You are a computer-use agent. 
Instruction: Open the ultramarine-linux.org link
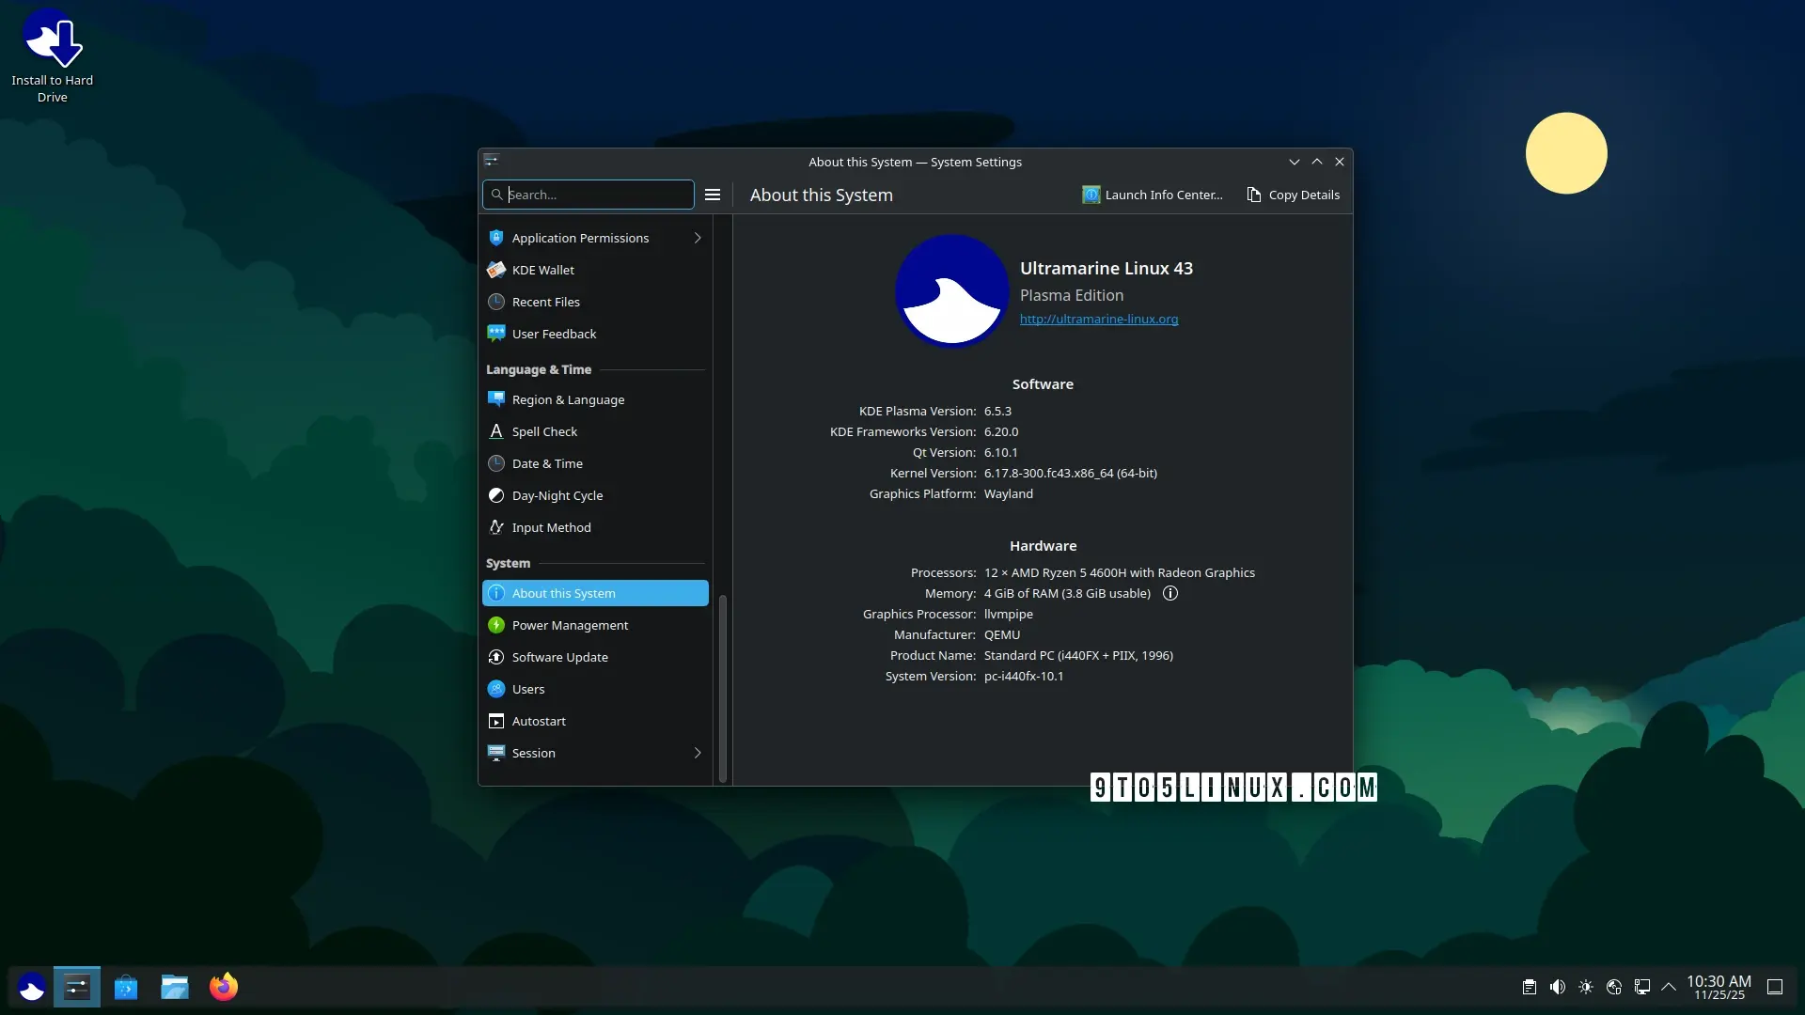click(x=1099, y=320)
